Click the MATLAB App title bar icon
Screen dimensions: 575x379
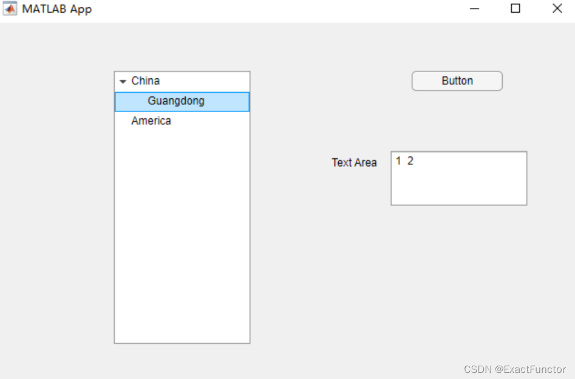click(10, 9)
